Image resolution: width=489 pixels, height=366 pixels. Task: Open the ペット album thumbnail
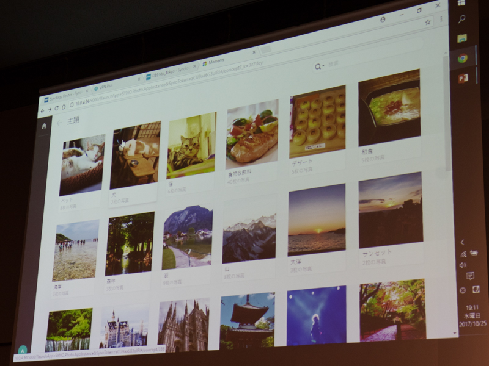83,165
